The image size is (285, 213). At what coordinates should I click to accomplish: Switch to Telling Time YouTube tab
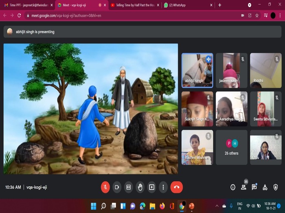[x=134, y=5]
